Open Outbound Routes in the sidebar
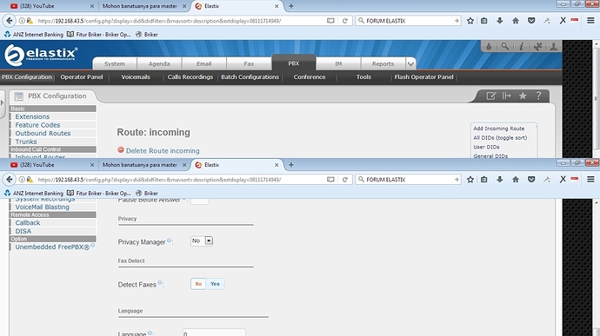Image resolution: width=600 pixels, height=336 pixels. [43, 134]
